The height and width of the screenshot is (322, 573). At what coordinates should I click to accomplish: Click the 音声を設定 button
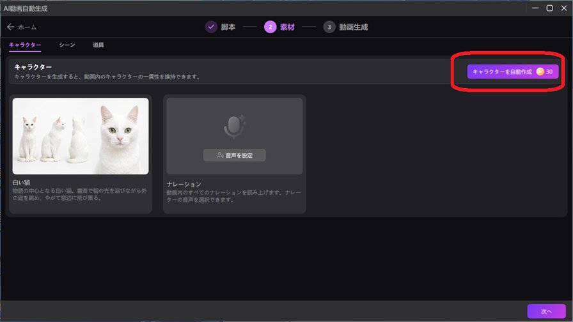click(234, 155)
